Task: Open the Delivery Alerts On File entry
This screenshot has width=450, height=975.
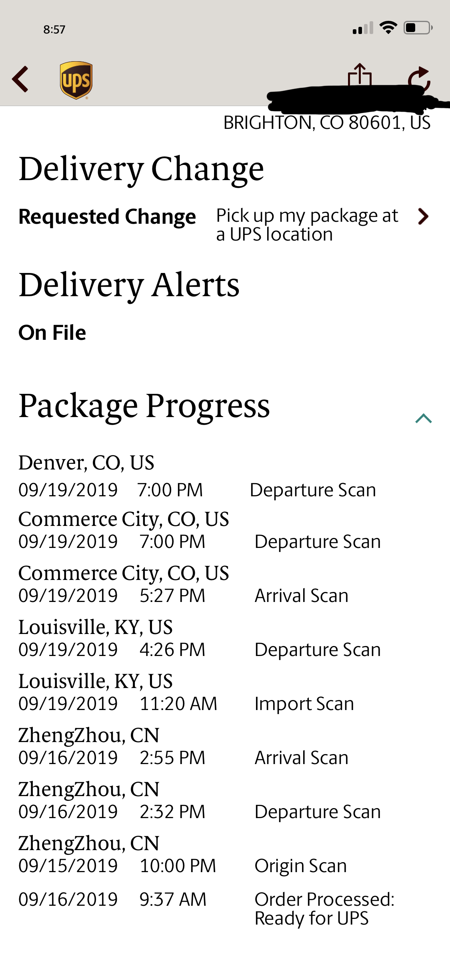Action: [52, 333]
